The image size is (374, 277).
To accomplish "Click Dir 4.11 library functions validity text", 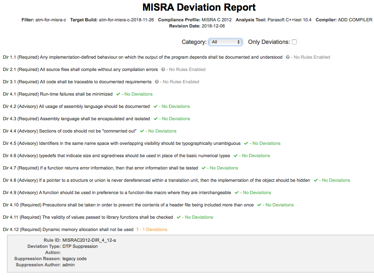I will coord(88,217).
